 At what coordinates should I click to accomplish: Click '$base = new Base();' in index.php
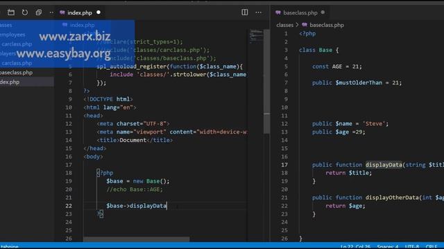pyautogui.click(x=138, y=181)
